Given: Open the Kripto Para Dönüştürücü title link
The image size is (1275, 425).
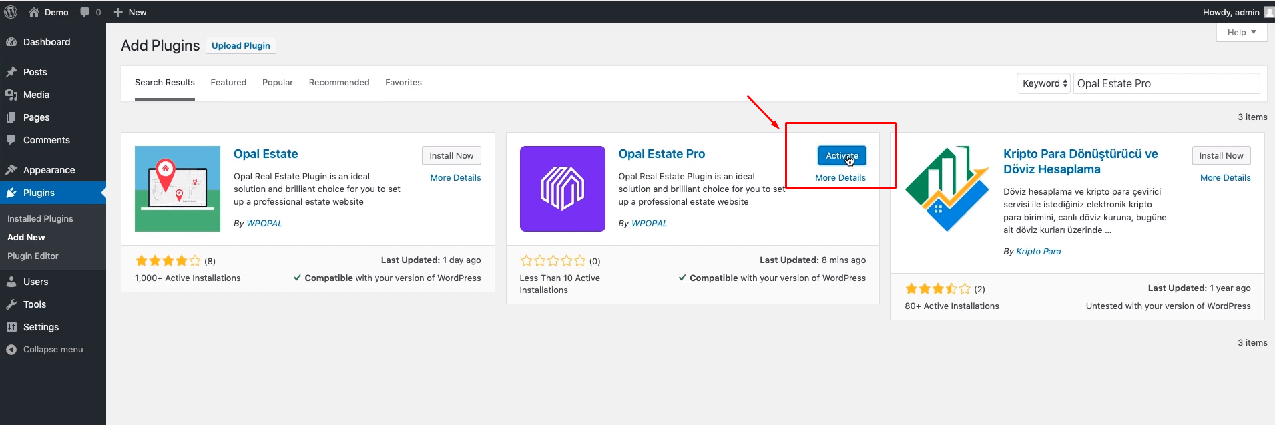Looking at the screenshot, I should pyautogui.click(x=1080, y=161).
